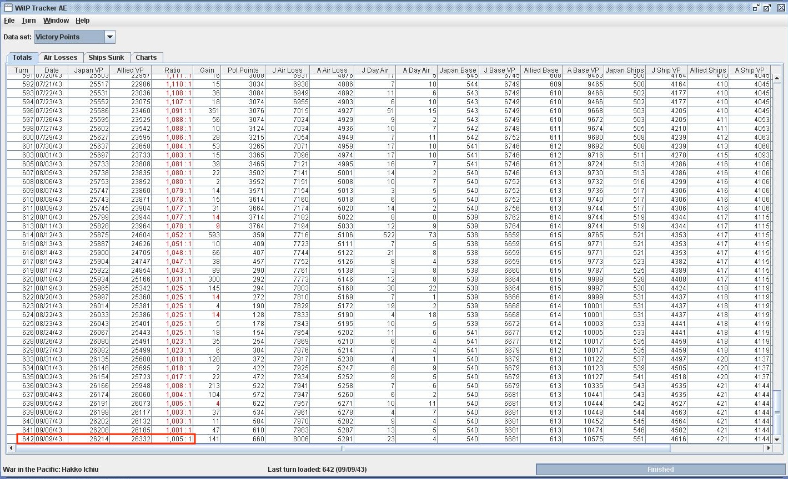The width and height of the screenshot is (788, 479).
Task: Click the Finished progress bar
Action: coord(660,470)
